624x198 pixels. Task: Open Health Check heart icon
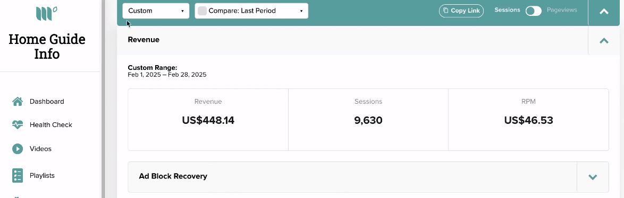point(18,125)
